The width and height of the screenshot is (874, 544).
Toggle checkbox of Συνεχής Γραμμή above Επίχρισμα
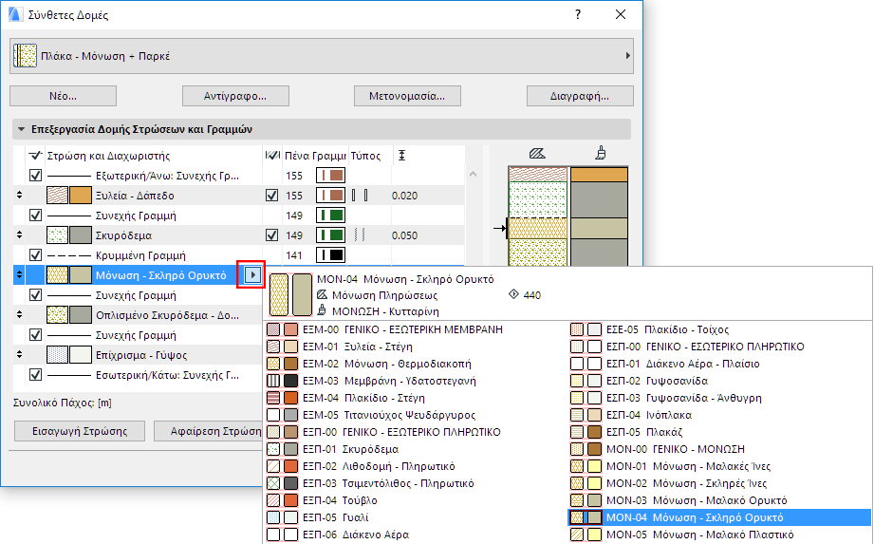(x=36, y=335)
